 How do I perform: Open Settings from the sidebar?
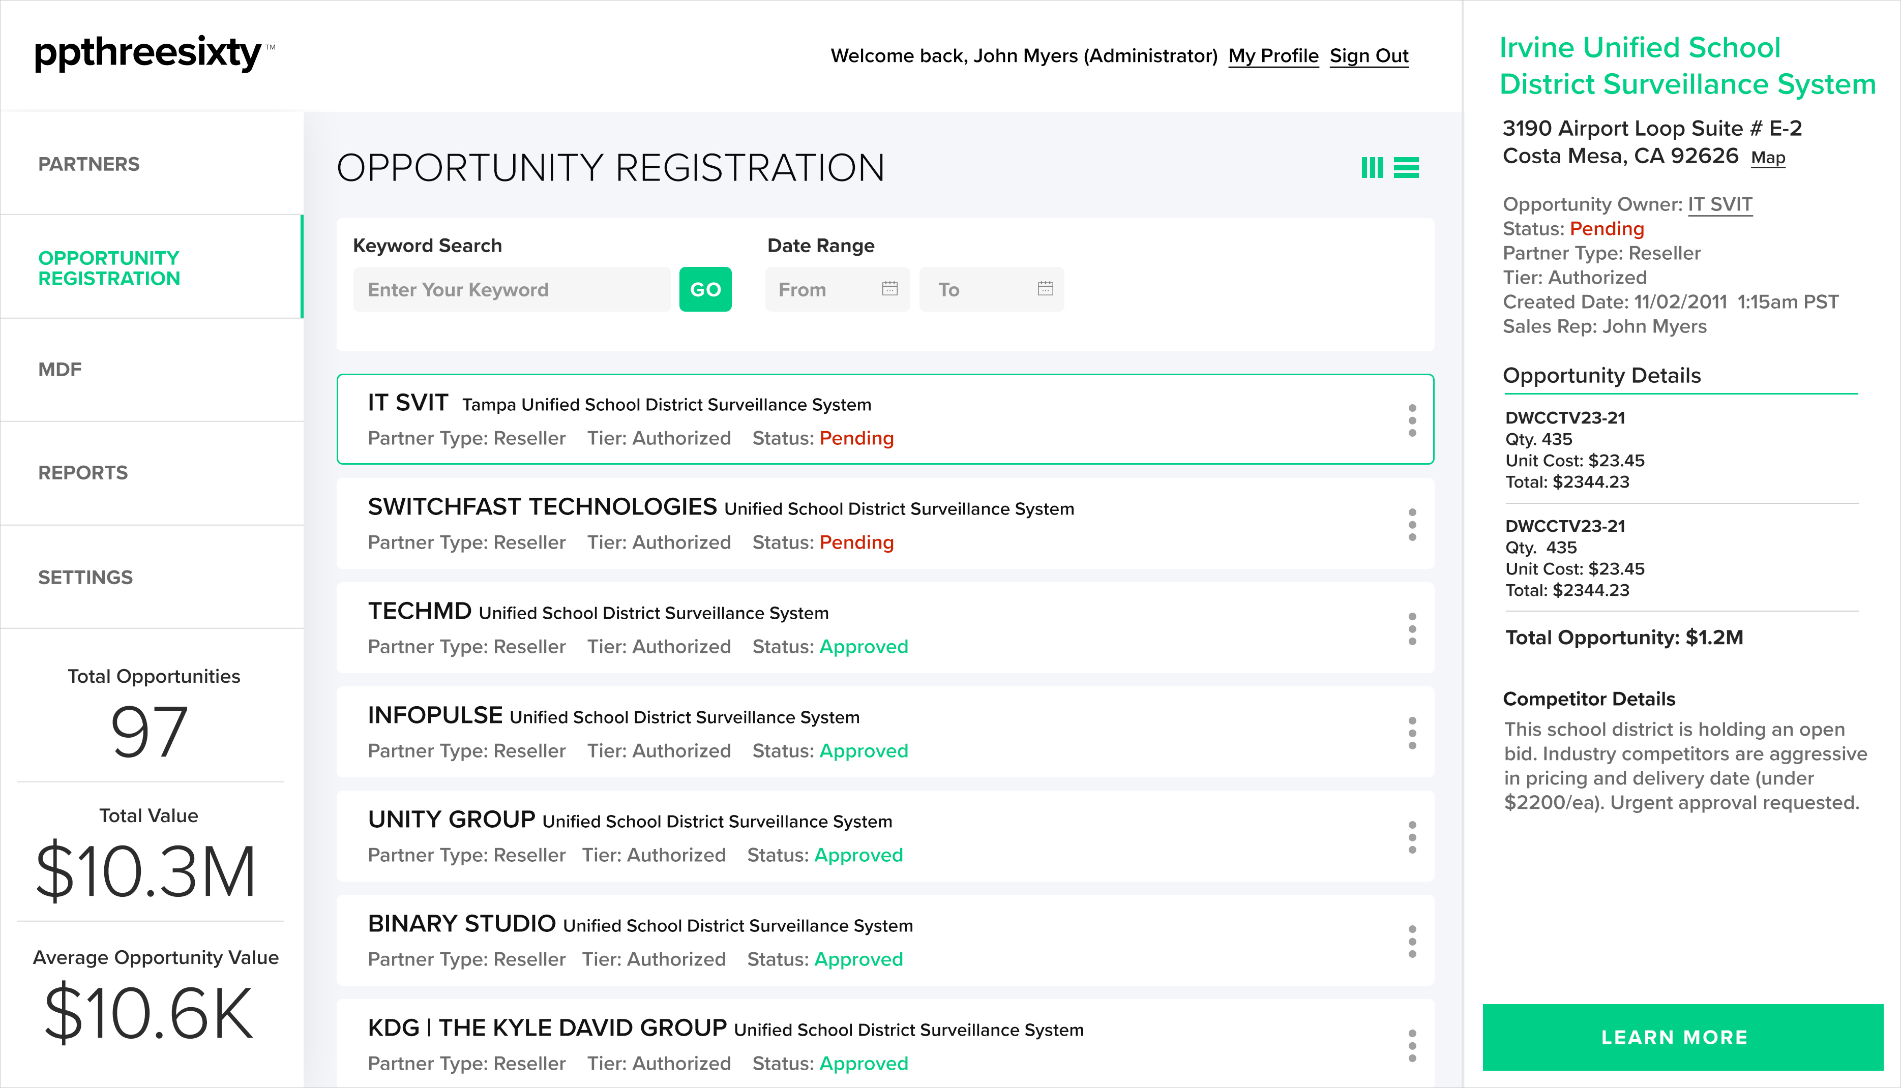click(x=152, y=577)
